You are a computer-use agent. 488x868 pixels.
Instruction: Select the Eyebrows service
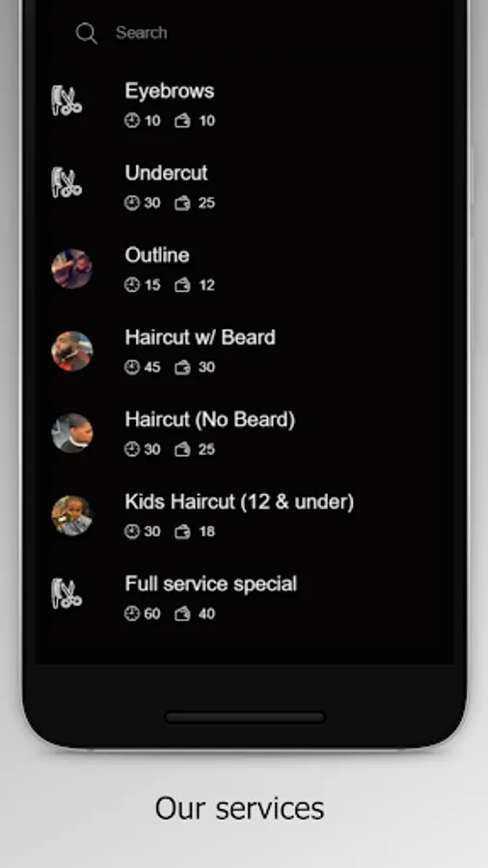tap(245, 103)
